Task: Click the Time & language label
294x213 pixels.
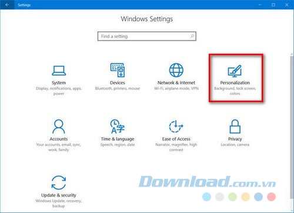Action: pyautogui.click(x=118, y=139)
